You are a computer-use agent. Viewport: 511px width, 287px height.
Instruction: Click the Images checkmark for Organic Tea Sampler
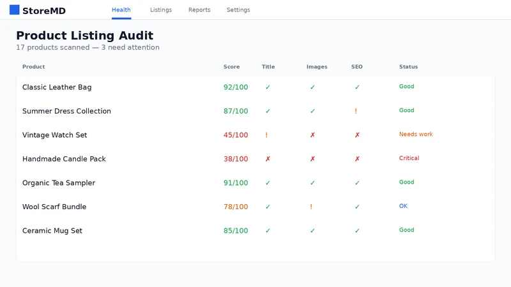[x=312, y=183]
